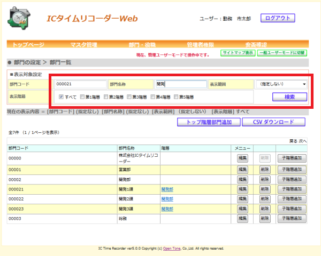Open the Open Tone footer link
Screen dimensions: 321x256
coord(172,249)
